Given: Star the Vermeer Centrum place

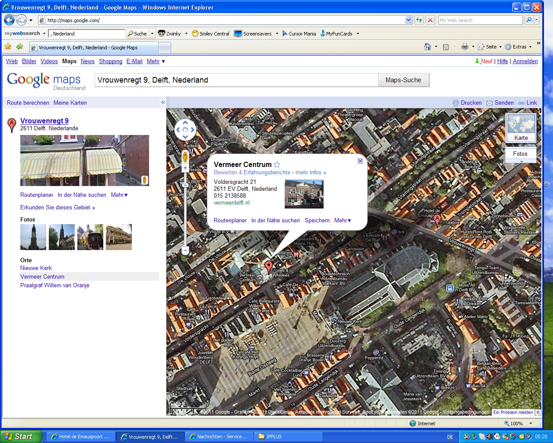Looking at the screenshot, I should click(x=277, y=164).
